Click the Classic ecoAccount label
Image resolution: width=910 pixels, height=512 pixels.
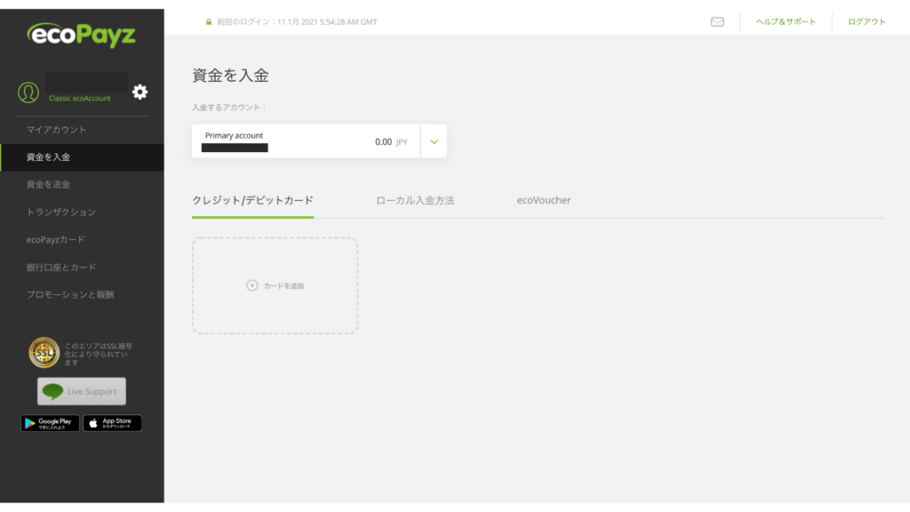79,99
